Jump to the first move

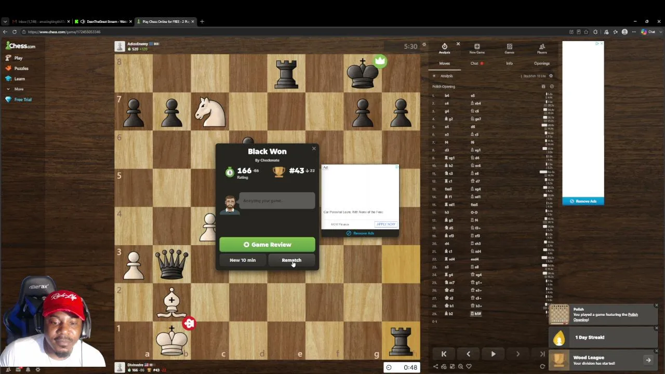tap(444, 354)
